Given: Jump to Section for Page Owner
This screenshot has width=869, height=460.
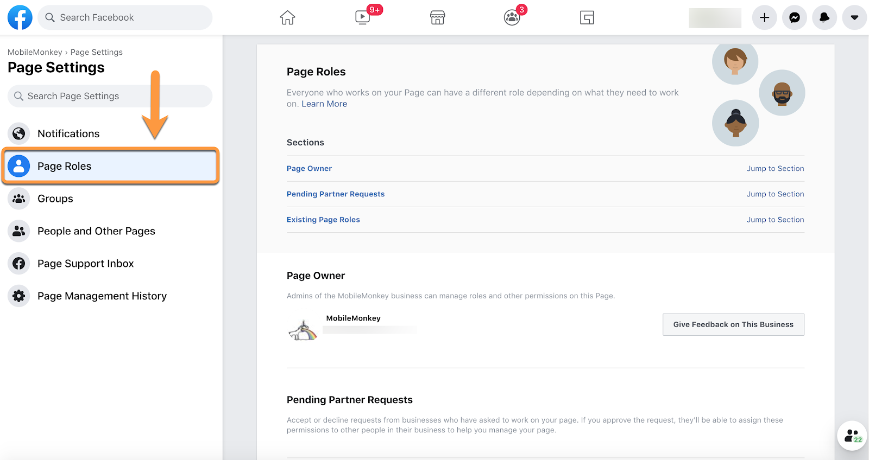Looking at the screenshot, I should tap(775, 169).
